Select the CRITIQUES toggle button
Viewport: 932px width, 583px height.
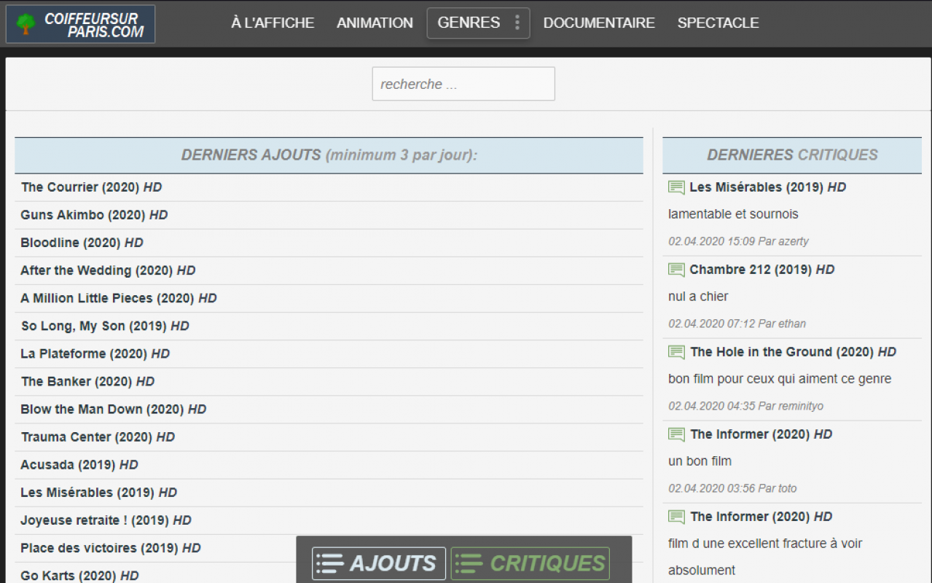coord(530,563)
